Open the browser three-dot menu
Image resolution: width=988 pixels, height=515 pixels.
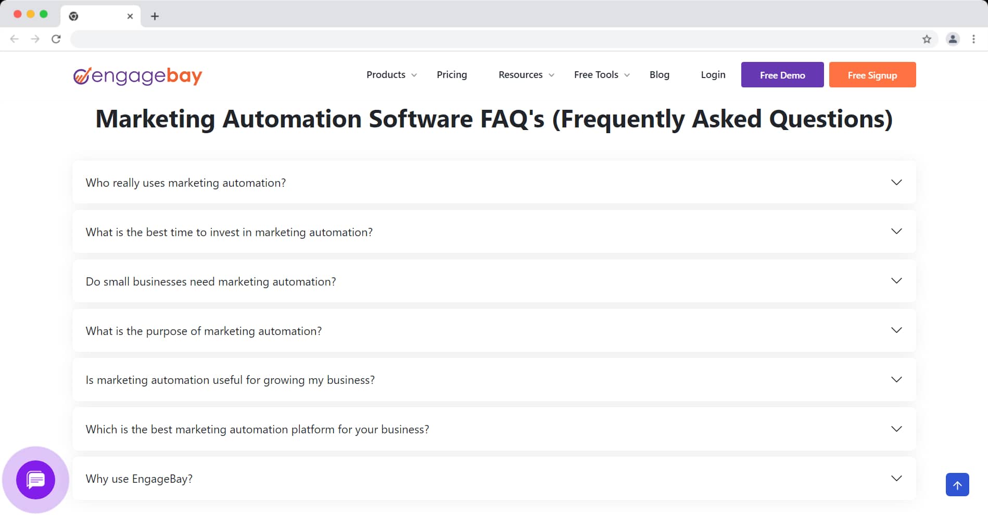tap(973, 39)
